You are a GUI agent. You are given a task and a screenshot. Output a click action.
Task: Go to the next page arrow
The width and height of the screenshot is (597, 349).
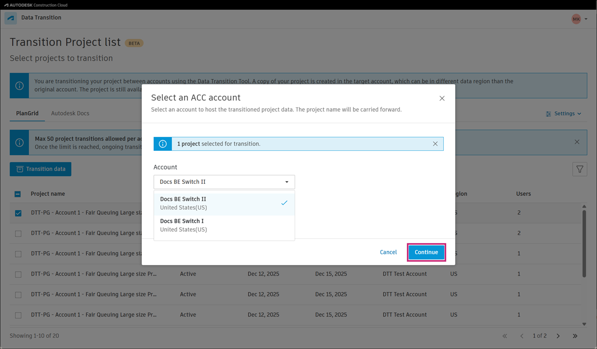[x=558, y=336]
